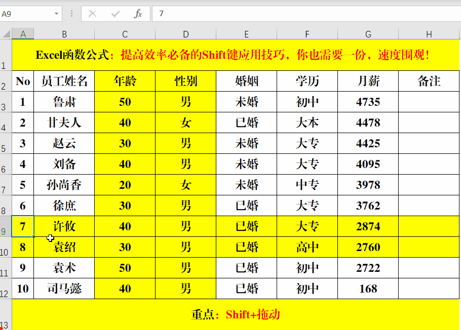
Task: Click the '性别' header cell
Action: (186, 81)
